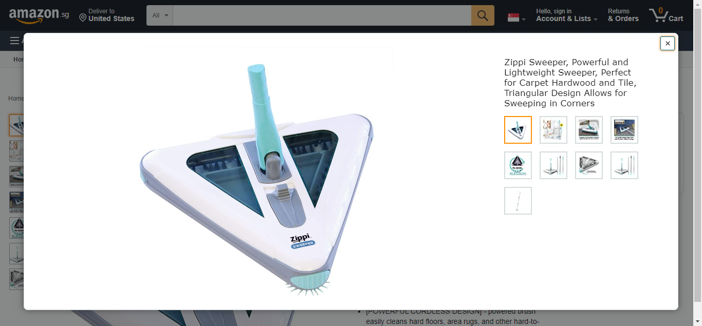This screenshot has height=326, width=702.
Task: Click the search magnifier button
Action: click(483, 15)
